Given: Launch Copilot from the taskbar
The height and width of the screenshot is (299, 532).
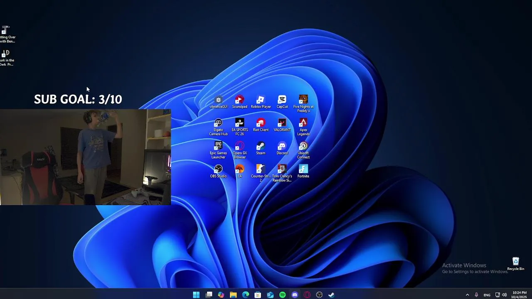Looking at the screenshot, I should tap(221, 295).
